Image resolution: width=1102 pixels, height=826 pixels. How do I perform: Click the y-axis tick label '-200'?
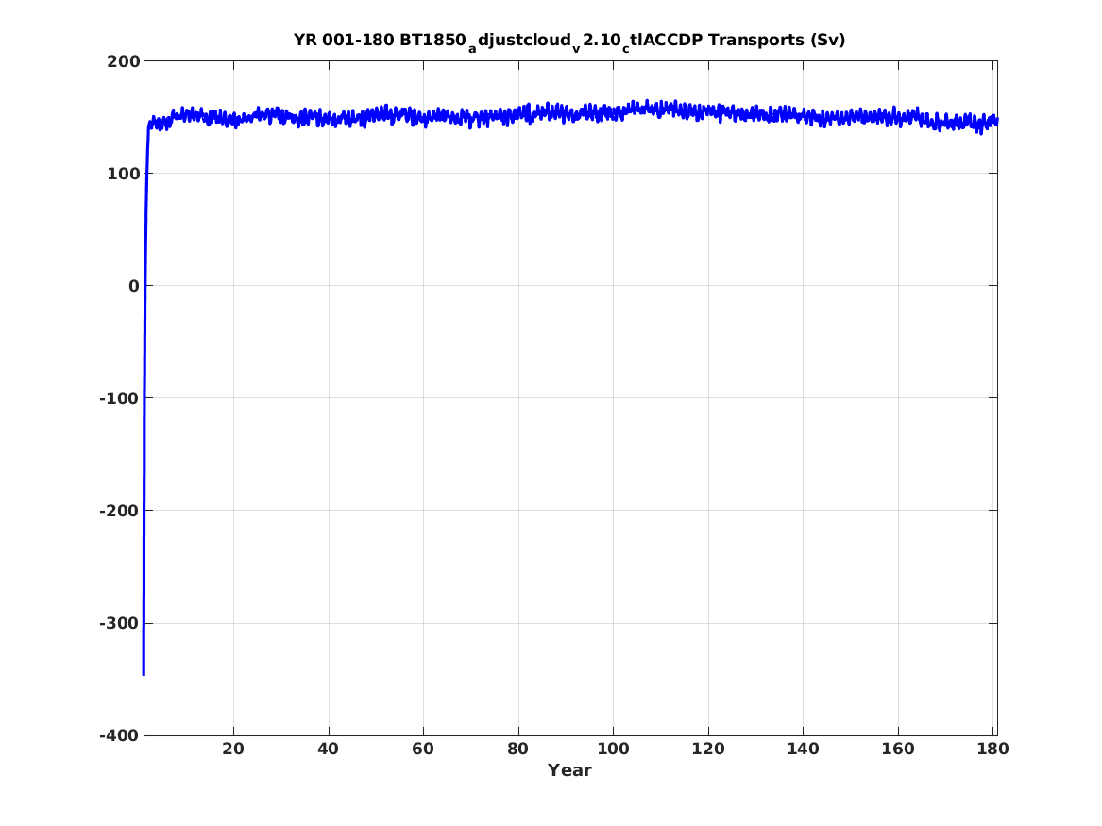click(120, 511)
